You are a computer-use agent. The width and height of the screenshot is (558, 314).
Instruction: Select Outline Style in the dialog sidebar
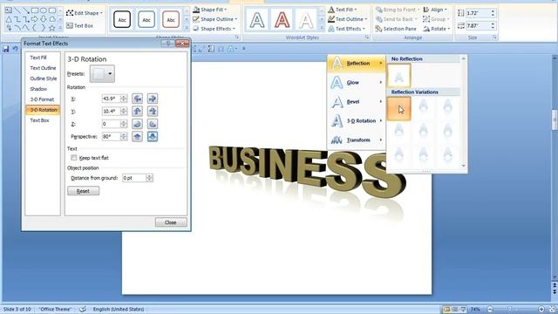[x=43, y=78]
